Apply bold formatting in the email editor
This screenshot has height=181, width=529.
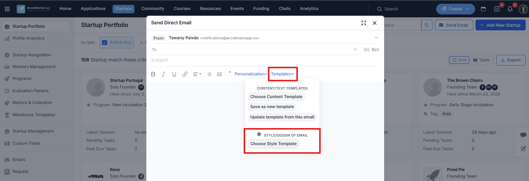click(153, 74)
